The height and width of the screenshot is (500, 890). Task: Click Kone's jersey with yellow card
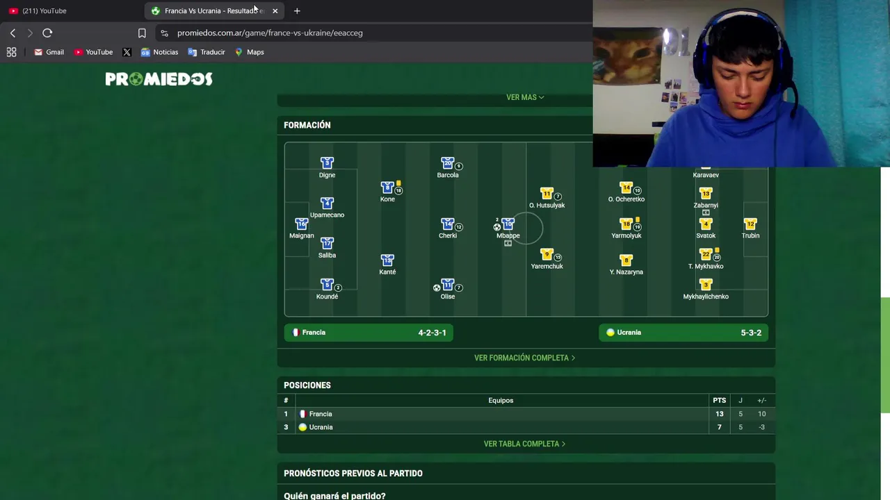(387, 187)
